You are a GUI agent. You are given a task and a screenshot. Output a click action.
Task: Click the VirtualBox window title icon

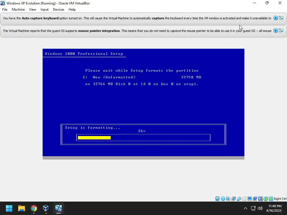coord(3,3)
